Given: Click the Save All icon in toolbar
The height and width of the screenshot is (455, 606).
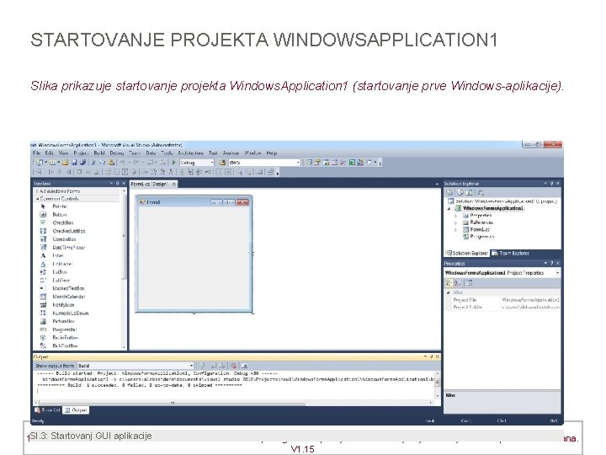Looking at the screenshot, I should (82, 163).
